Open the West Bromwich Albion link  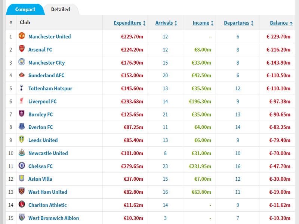(53, 218)
